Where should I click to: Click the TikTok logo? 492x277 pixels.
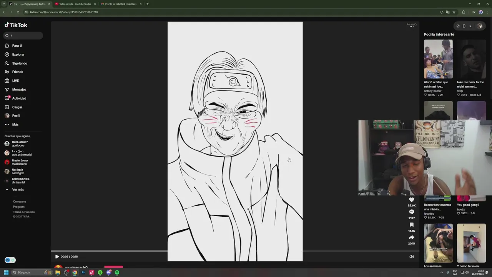click(16, 25)
